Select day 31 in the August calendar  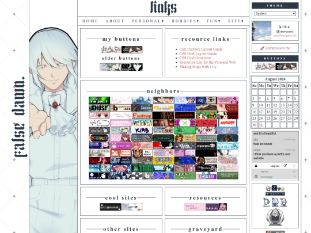pyautogui.click(x=261, y=125)
